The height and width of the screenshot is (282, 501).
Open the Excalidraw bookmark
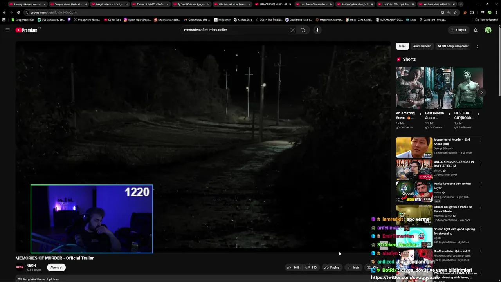pos(299,20)
